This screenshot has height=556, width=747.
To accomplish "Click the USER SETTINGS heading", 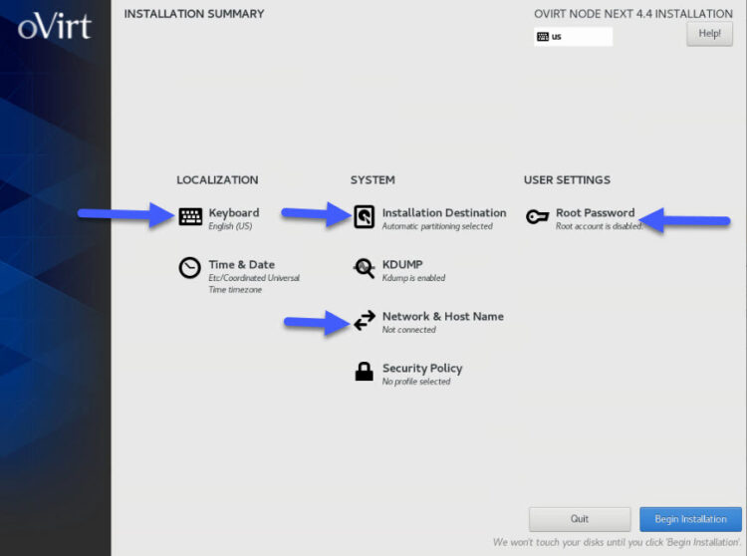I will (567, 180).
